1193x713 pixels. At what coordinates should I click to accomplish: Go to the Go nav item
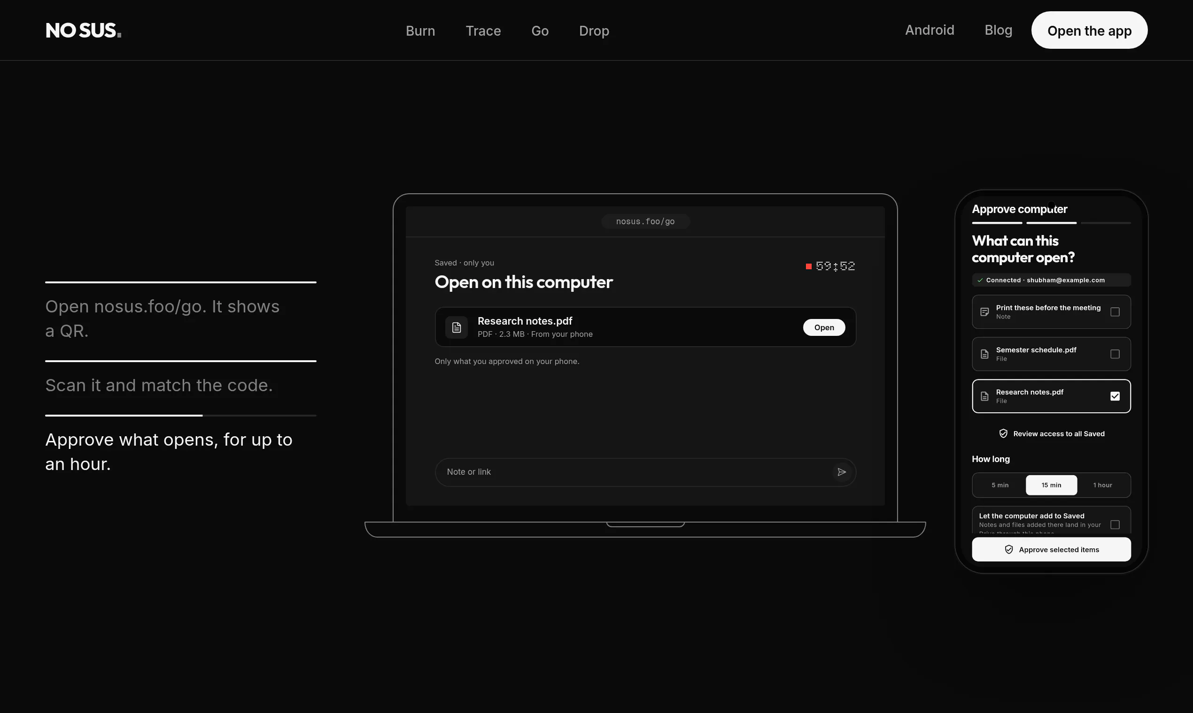(x=540, y=31)
